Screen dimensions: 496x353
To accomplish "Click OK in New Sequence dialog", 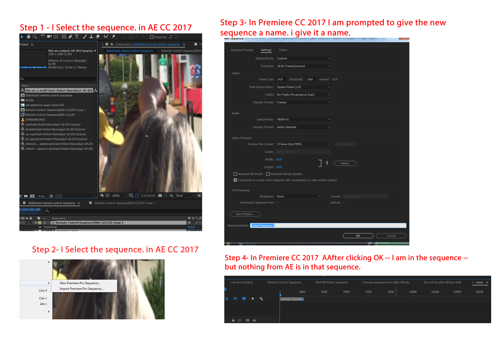I will tap(358, 236).
